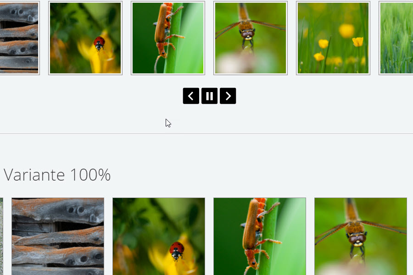Click the left chevron arrow button
The image size is (413, 275).
(191, 96)
